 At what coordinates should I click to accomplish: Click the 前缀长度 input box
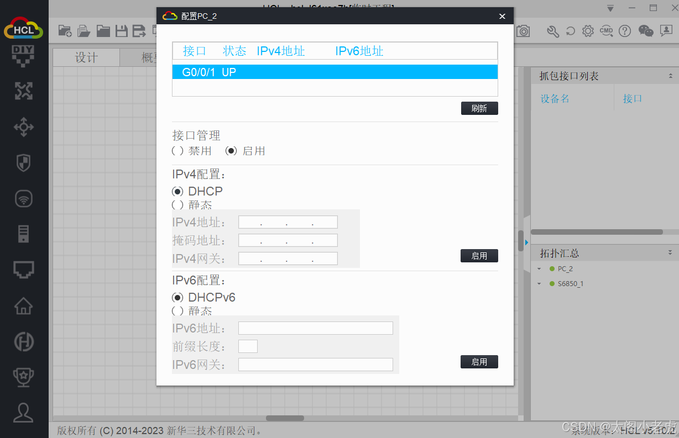248,346
